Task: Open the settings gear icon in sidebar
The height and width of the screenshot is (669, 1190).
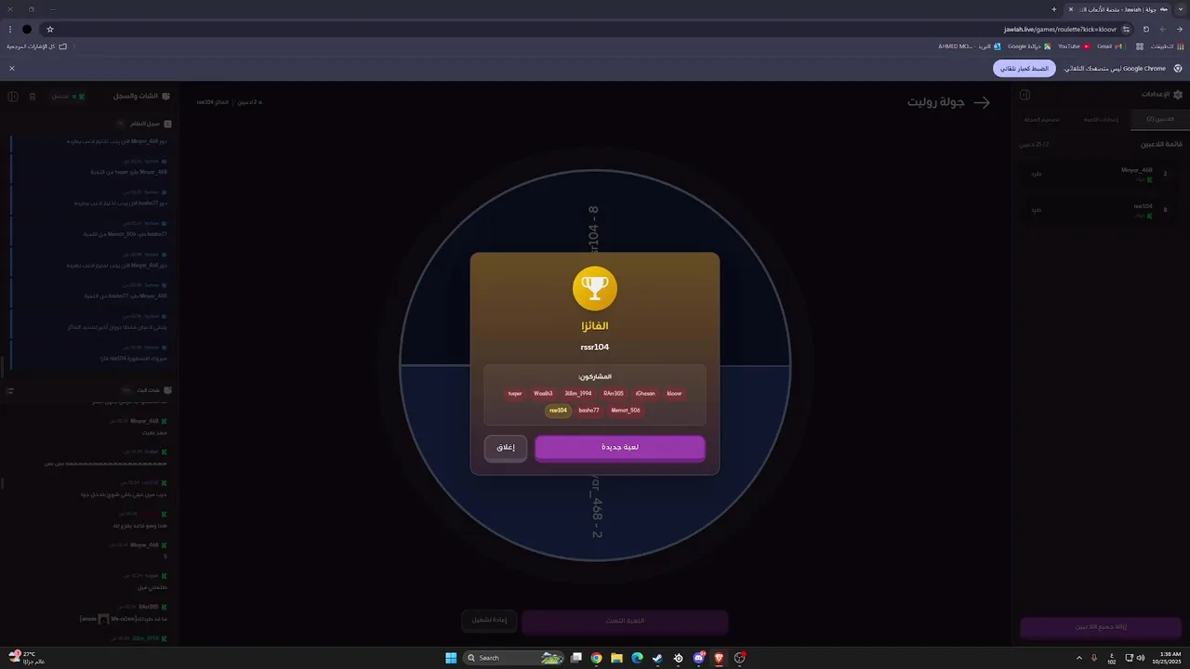Action: [x=1178, y=95]
